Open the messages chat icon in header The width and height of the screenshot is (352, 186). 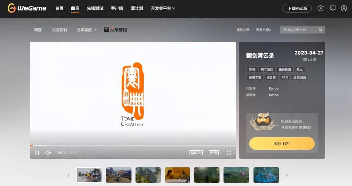[x=333, y=8]
